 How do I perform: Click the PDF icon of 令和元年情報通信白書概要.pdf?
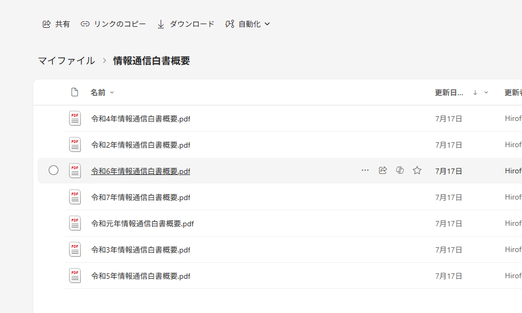click(x=75, y=223)
